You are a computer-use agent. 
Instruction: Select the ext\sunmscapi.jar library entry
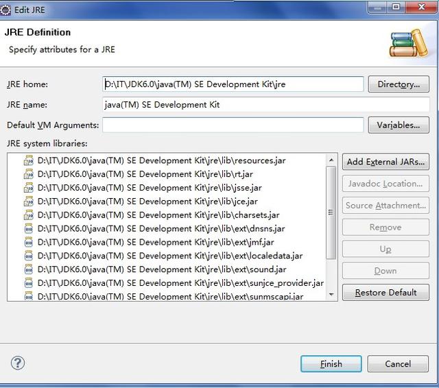(x=170, y=296)
